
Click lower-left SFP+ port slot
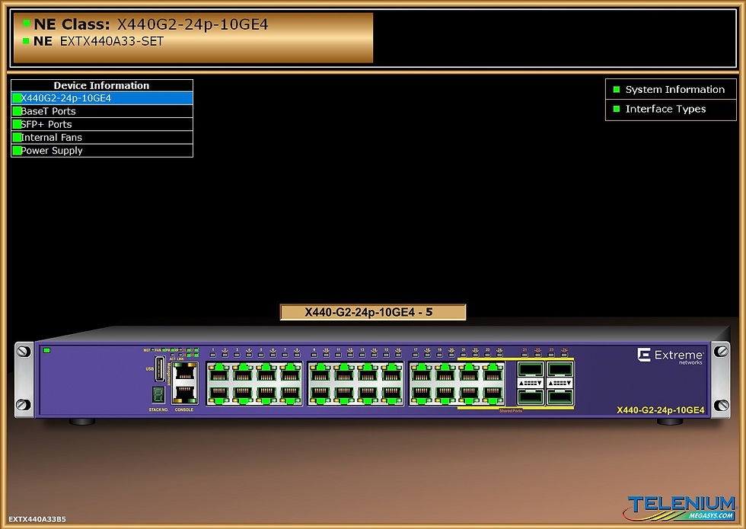coord(531,397)
